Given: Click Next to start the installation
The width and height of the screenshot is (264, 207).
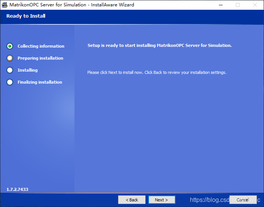Looking at the screenshot, I should point(162,200).
